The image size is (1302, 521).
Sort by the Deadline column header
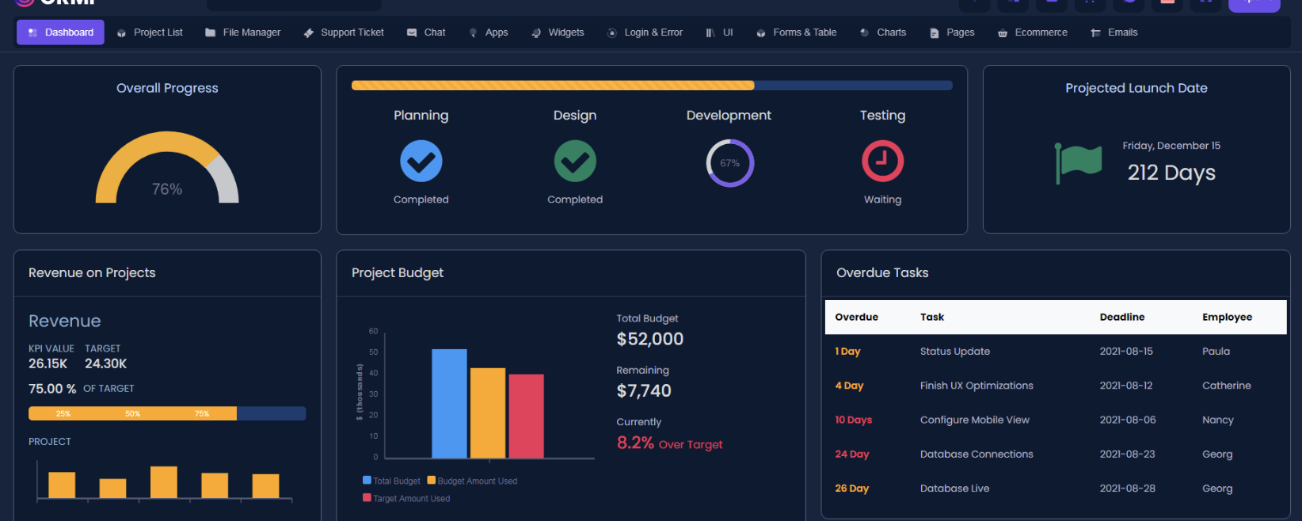(x=1122, y=317)
